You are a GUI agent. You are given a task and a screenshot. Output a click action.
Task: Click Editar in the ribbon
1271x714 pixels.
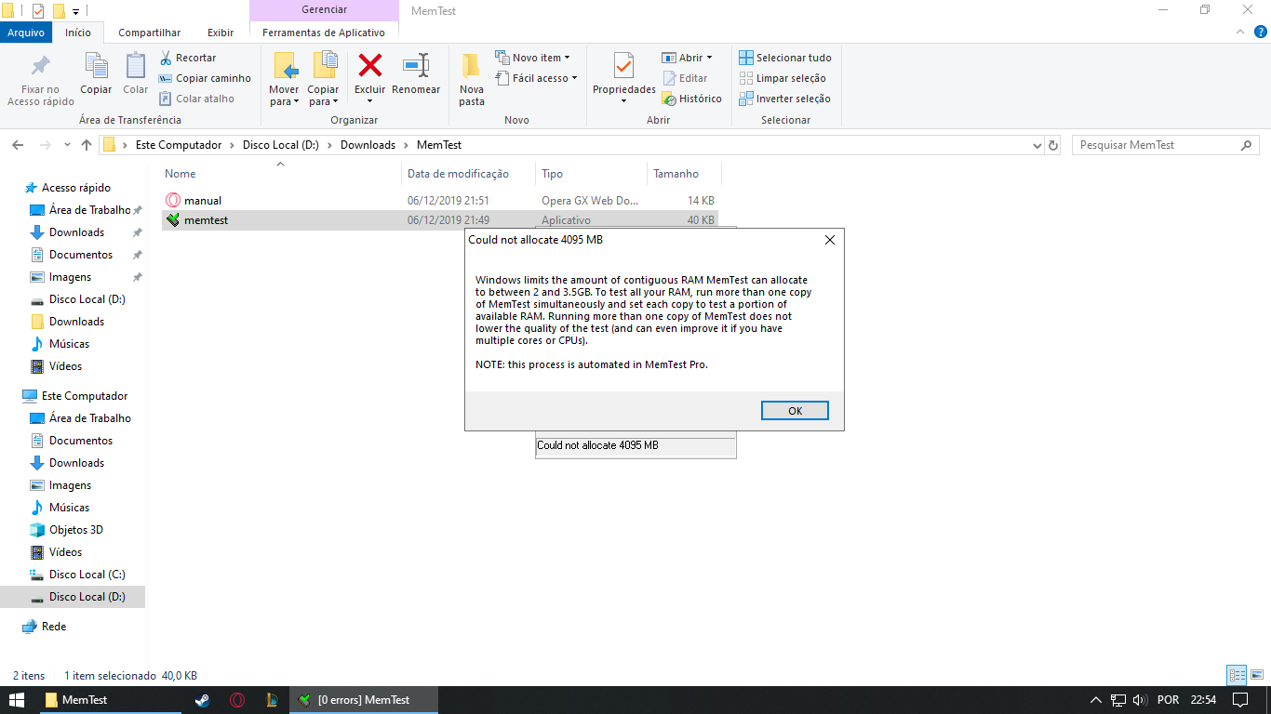click(x=685, y=78)
